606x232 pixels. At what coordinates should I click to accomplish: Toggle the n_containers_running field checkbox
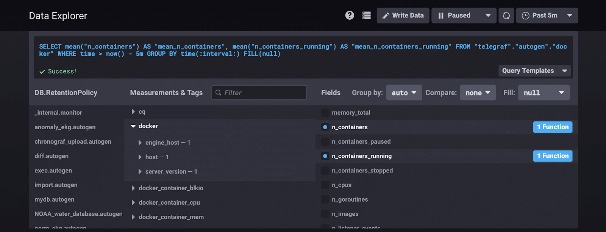(325, 156)
